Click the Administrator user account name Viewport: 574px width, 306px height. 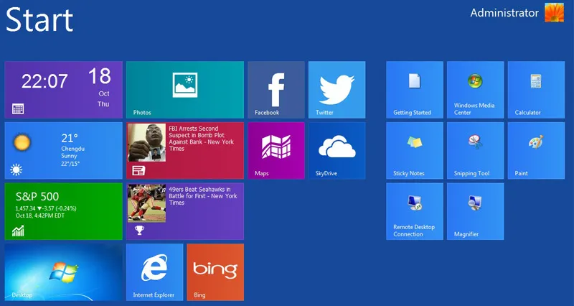504,13
